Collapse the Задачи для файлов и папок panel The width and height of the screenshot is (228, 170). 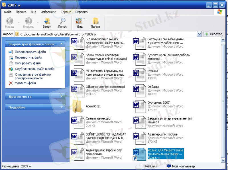61,44
